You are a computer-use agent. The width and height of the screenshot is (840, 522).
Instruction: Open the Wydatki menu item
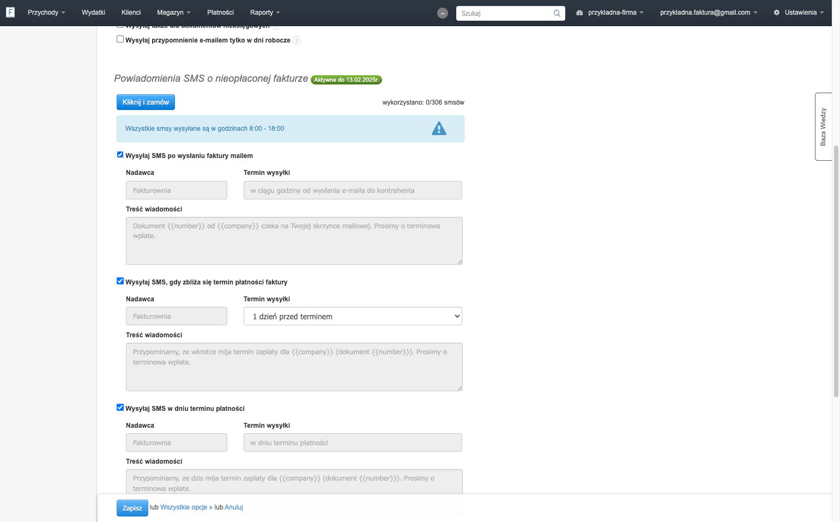pyautogui.click(x=93, y=13)
